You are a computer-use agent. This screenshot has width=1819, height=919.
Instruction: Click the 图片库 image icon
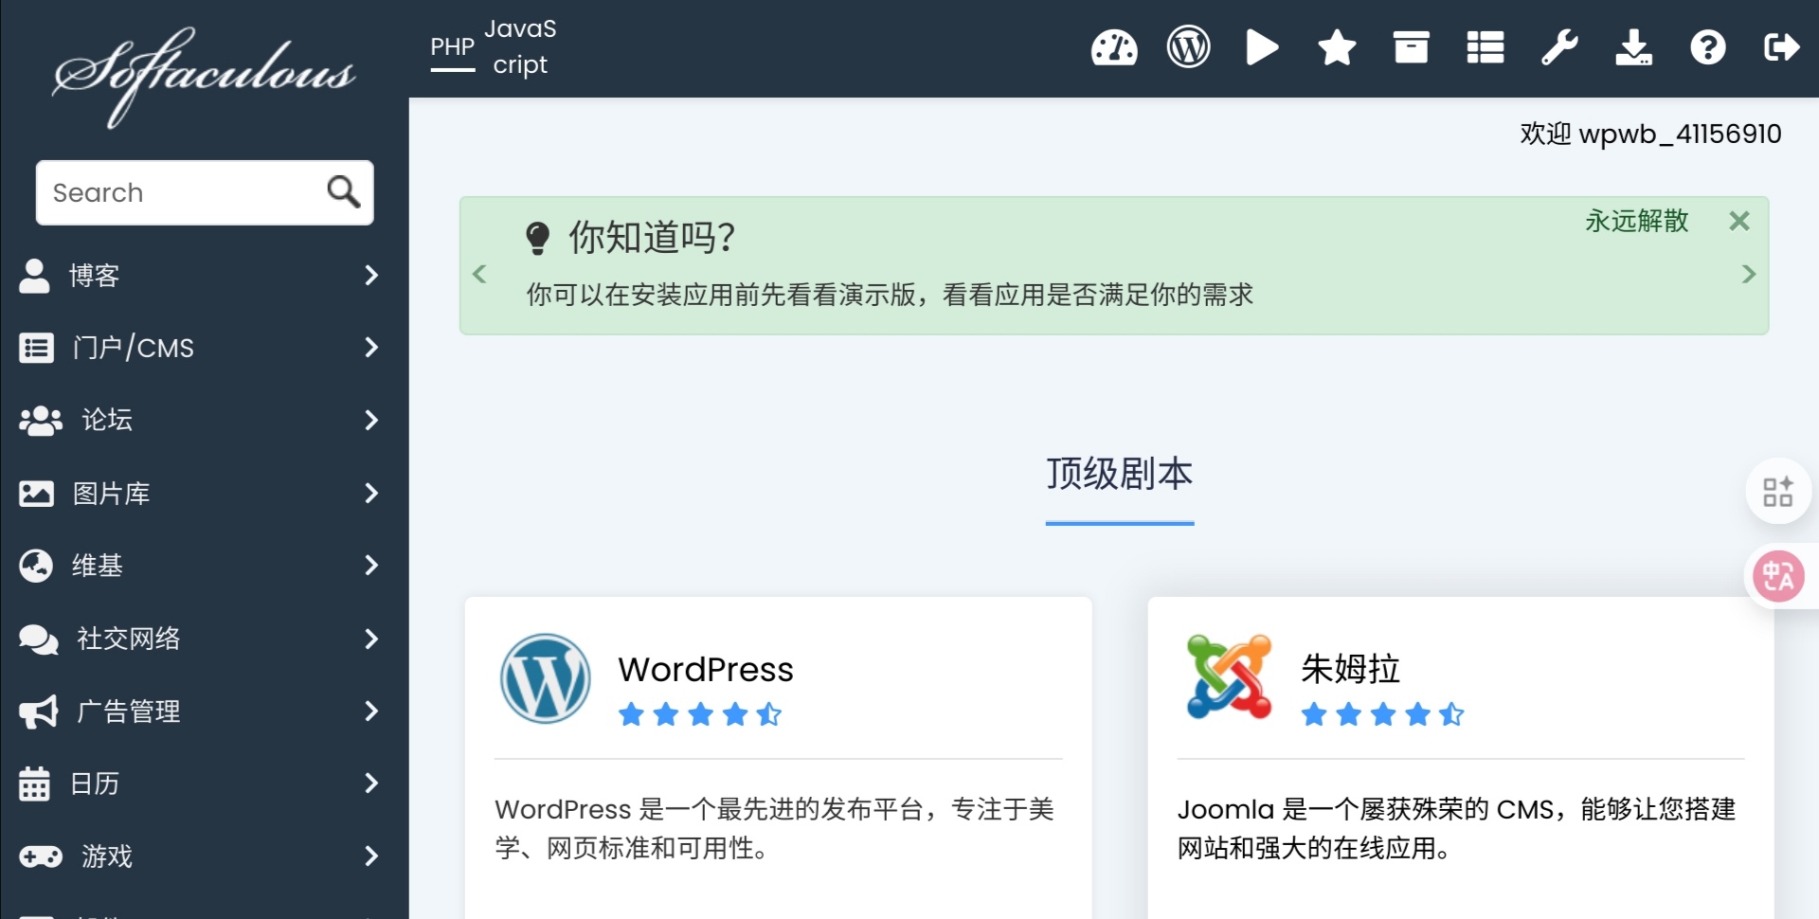[x=36, y=494]
